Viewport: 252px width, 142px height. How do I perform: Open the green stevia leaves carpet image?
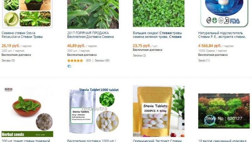click(159, 13)
